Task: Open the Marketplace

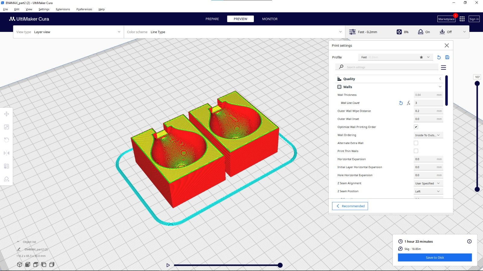Action: point(446,19)
